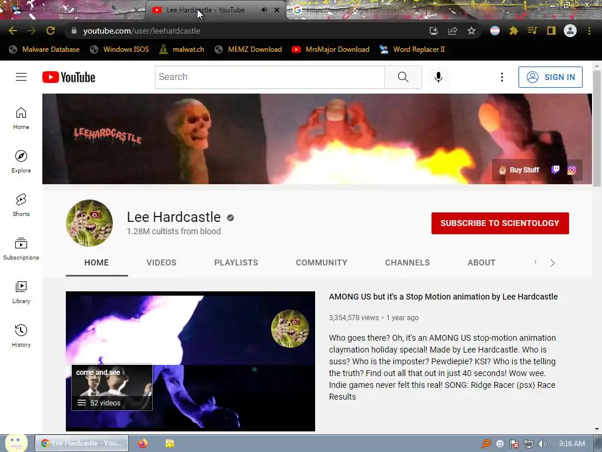The height and width of the screenshot is (452, 602).
Task: Open MEMZ Download bookmark
Action: tap(248, 49)
